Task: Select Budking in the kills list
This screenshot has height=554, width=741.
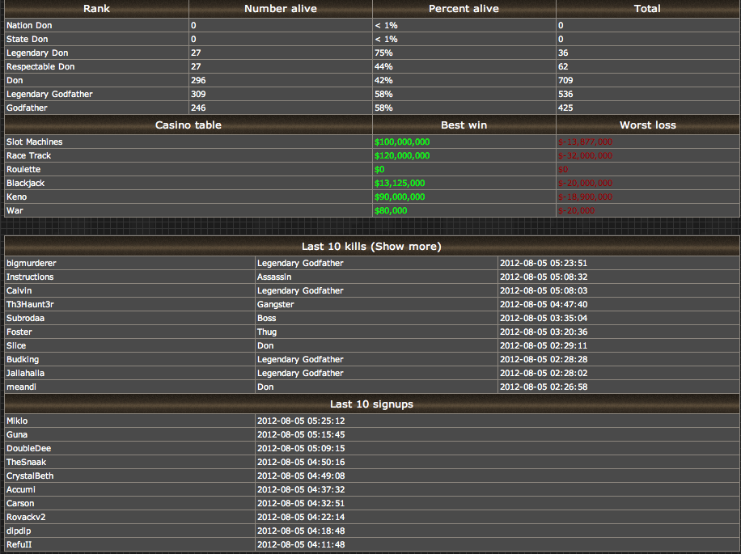Action: pos(23,359)
